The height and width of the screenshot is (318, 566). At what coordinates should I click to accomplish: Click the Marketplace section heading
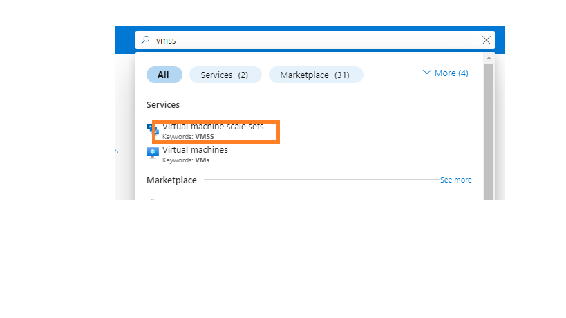point(171,180)
